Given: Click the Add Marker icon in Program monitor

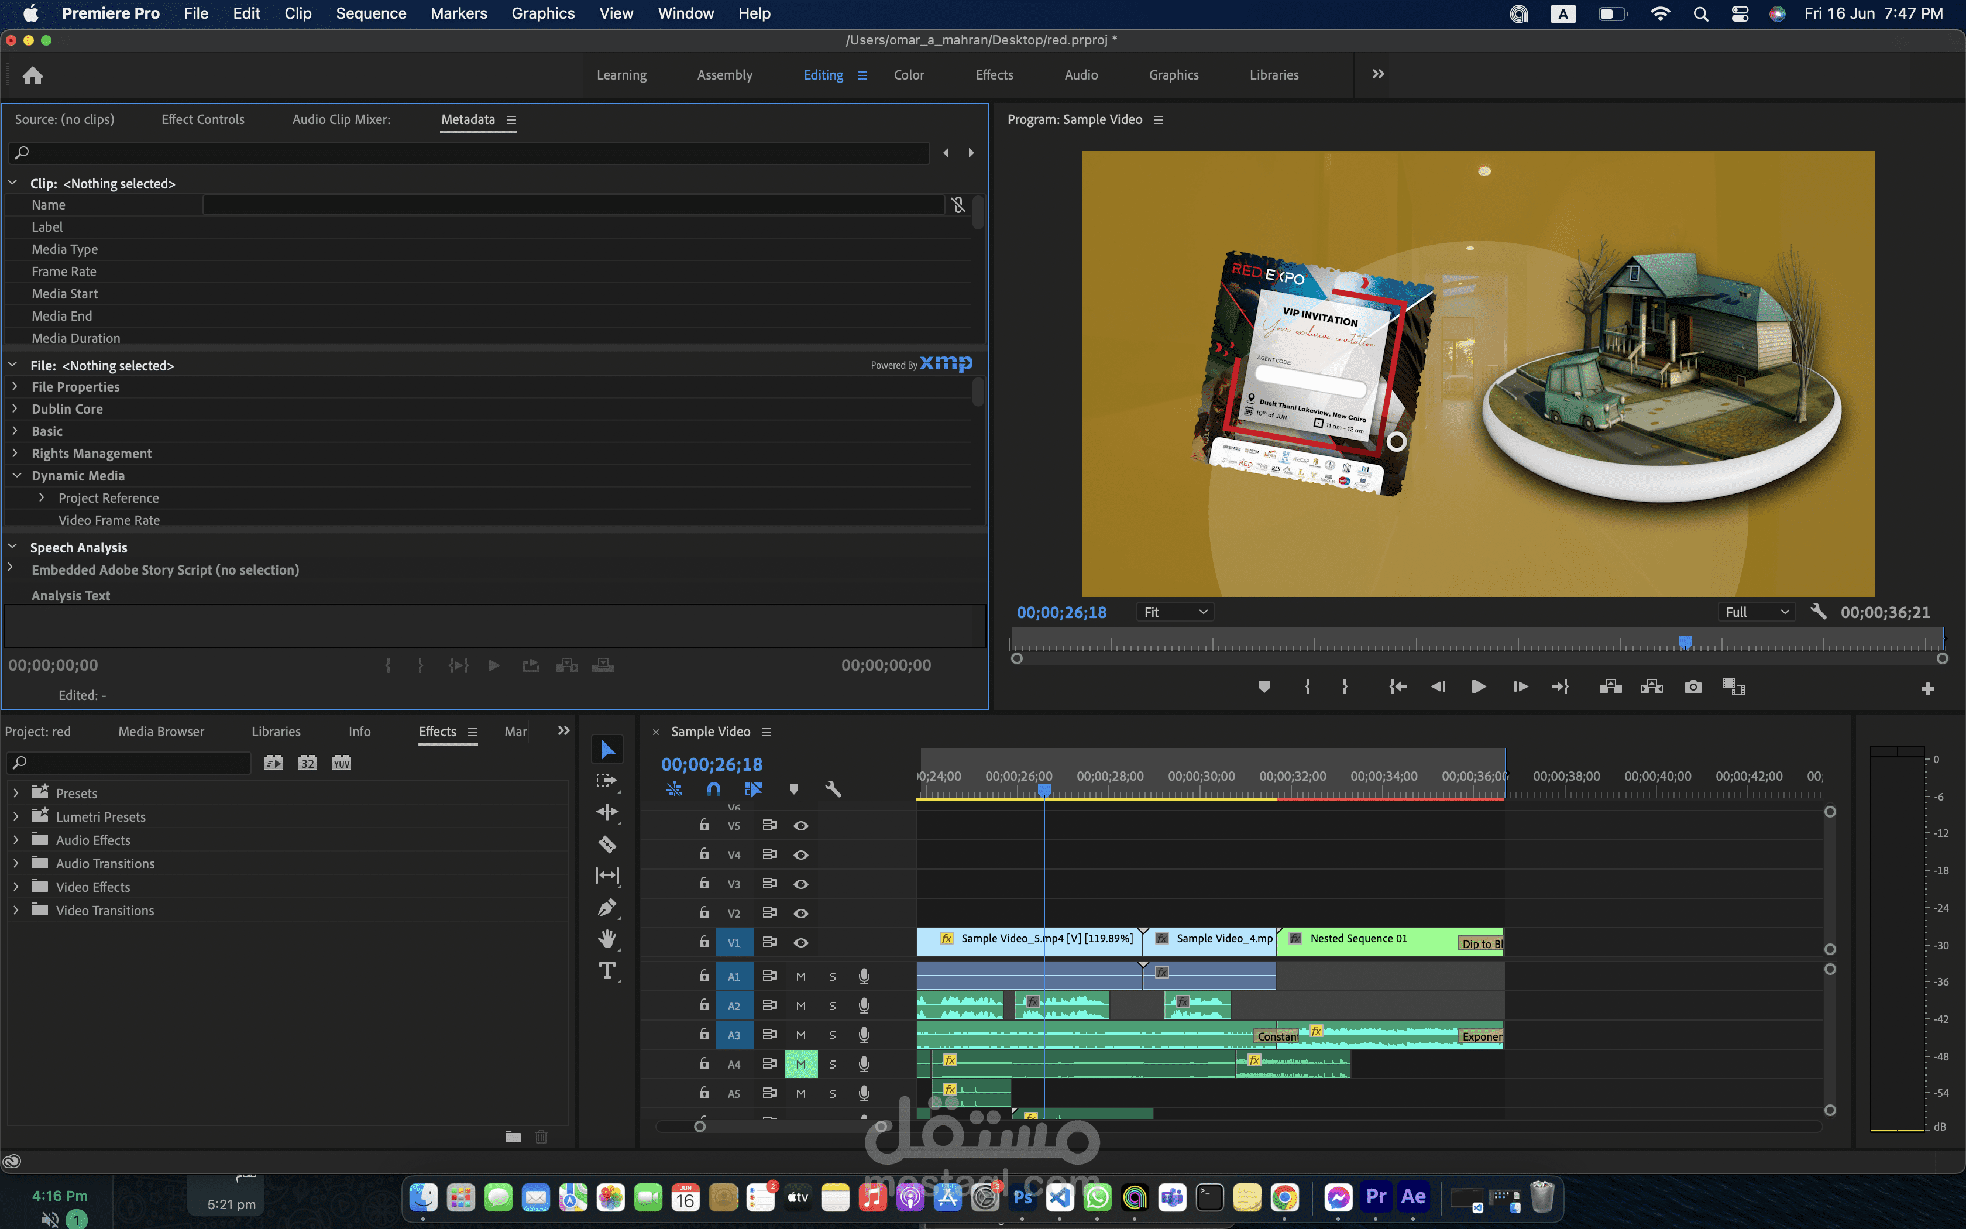Looking at the screenshot, I should pyautogui.click(x=1264, y=687).
